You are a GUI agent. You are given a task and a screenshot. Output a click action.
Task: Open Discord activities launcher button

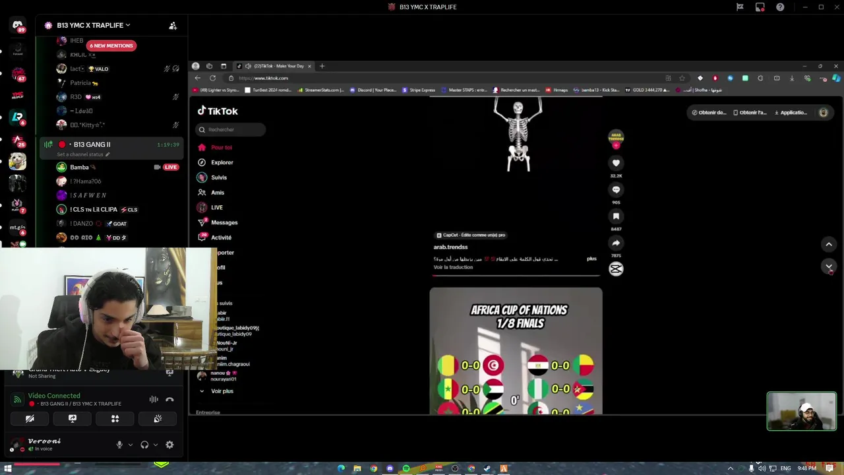click(115, 418)
